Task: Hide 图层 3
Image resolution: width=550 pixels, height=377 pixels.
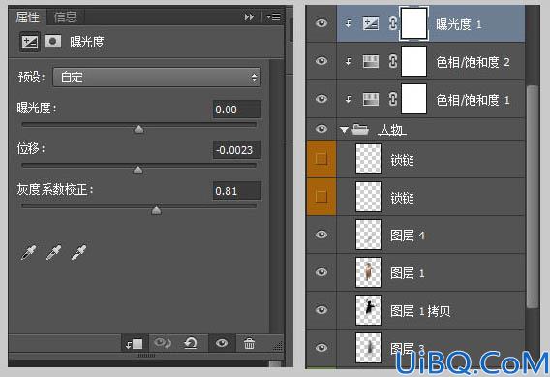Action: click(x=321, y=348)
